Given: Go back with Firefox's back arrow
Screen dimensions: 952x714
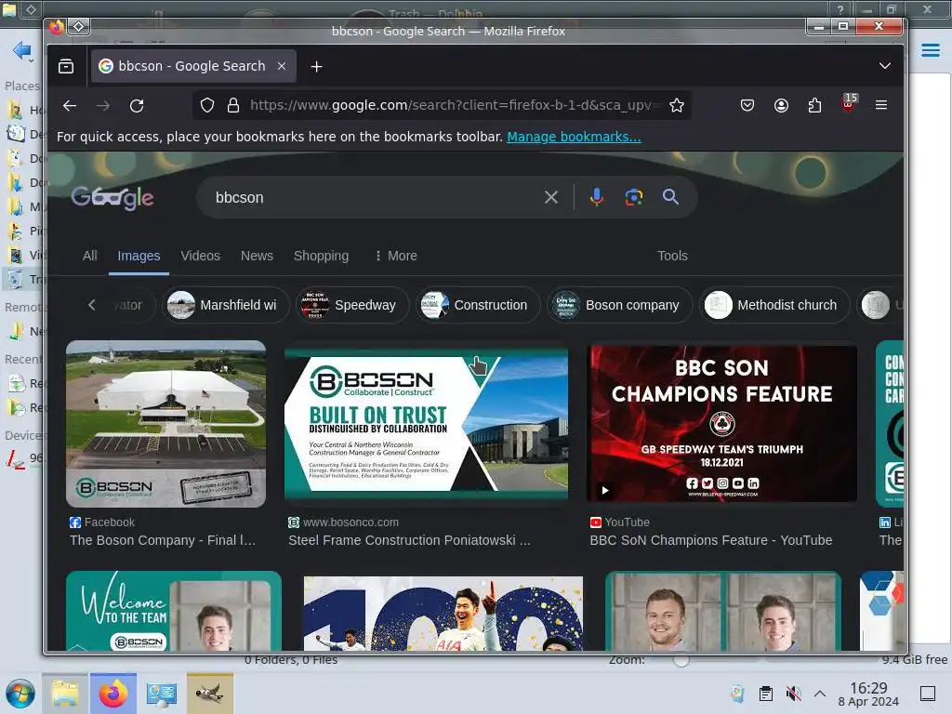Looking at the screenshot, I should [70, 106].
